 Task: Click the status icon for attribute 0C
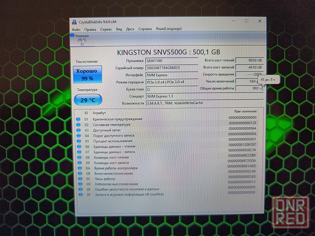click(80, 179)
